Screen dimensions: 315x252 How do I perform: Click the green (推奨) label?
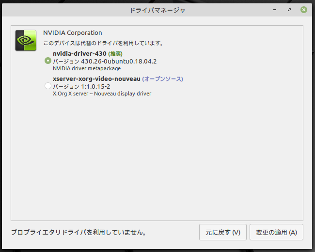[115, 54]
